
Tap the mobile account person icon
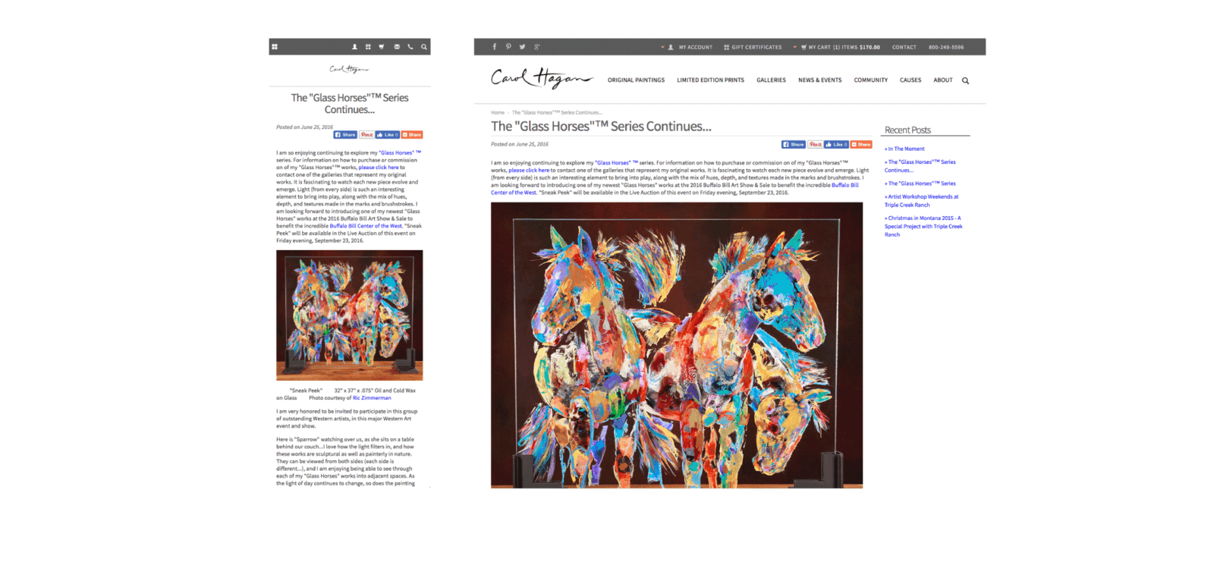click(x=354, y=47)
